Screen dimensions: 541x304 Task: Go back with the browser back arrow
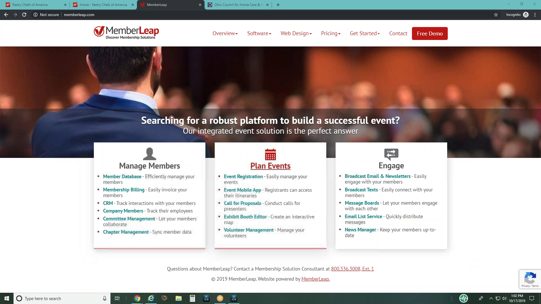tap(6, 15)
